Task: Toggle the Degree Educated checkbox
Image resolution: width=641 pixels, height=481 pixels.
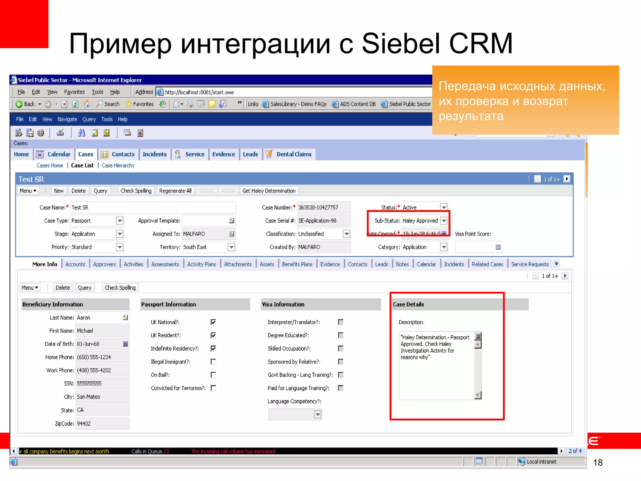Action: pyautogui.click(x=341, y=335)
